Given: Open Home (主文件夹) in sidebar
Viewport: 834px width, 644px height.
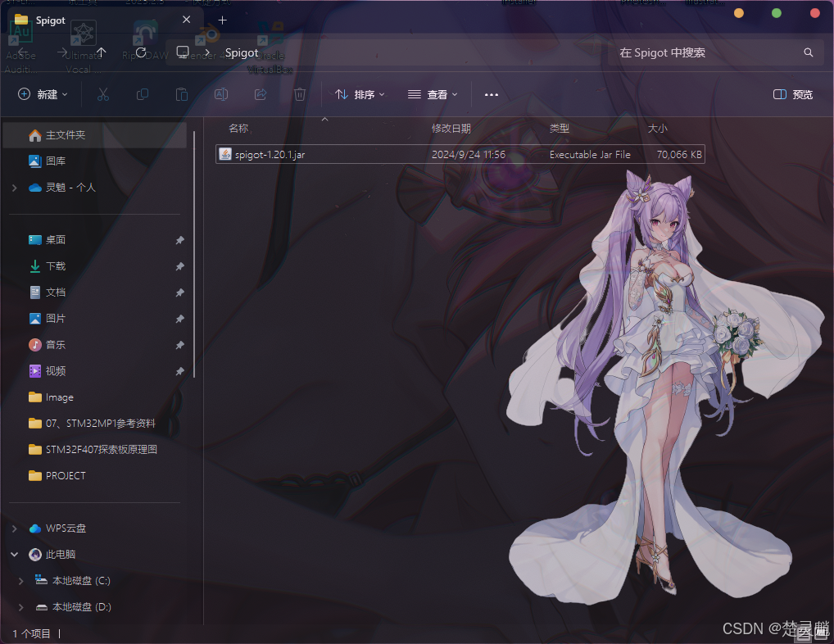Looking at the screenshot, I should pos(95,135).
